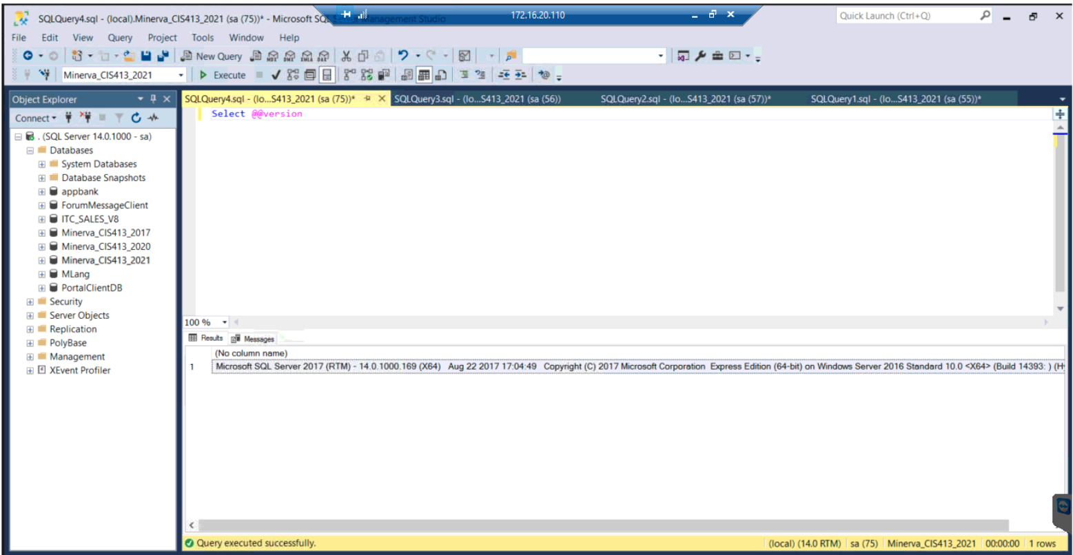Click the Analysis Services DMX Query icon
Image resolution: width=1073 pixels, height=555 pixels.
click(289, 56)
